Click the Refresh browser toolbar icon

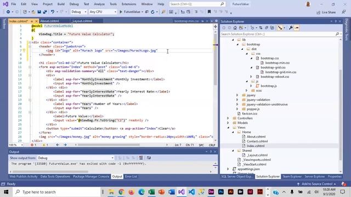[x=152, y=12]
